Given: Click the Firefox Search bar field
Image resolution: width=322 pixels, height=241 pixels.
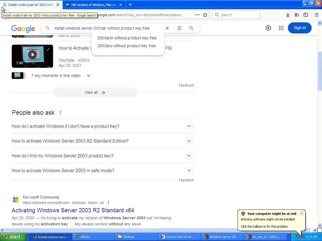Looking at the screenshot, I should click(x=236, y=15).
